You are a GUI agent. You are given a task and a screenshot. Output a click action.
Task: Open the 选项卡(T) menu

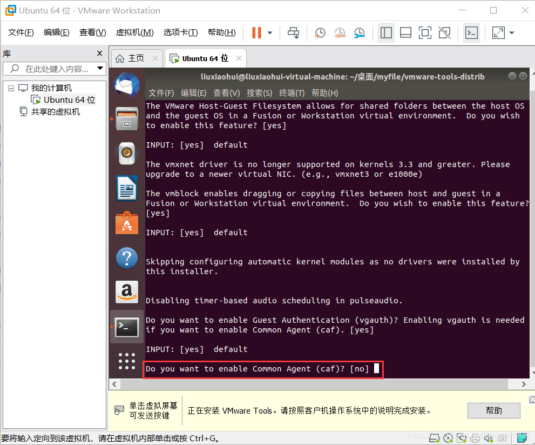[x=180, y=32]
